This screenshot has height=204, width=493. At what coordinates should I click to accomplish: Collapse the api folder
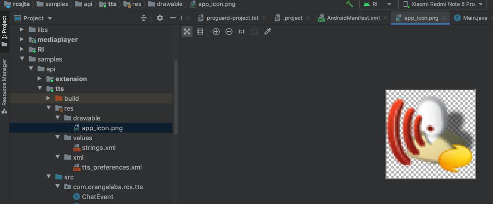pos(31,69)
